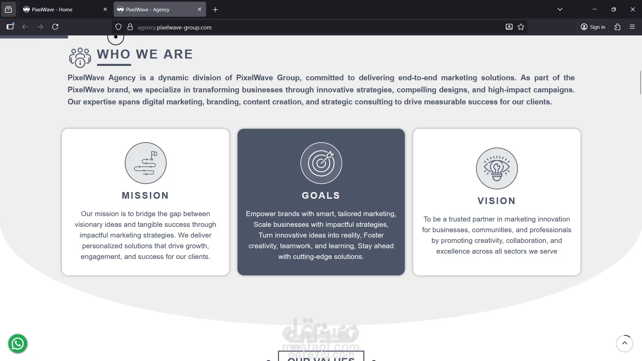The image size is (642, 361).
Task: Click the Vision lightbulb eye icon
Action: pyautogui.click(x=497, y=168)
